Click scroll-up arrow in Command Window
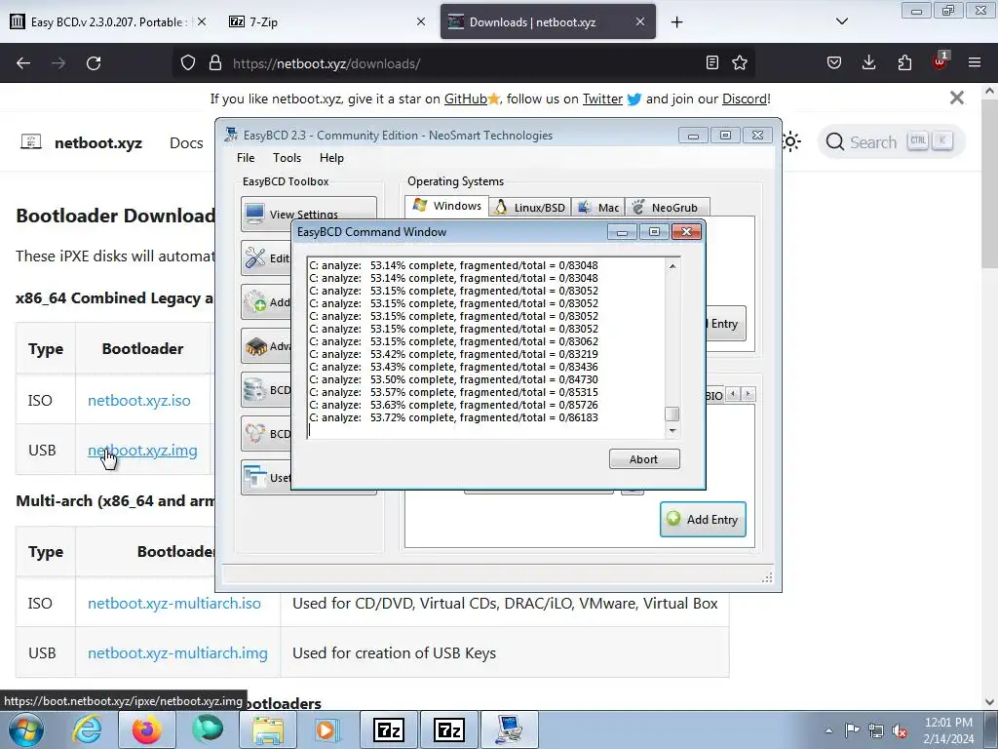The width and height of the screenshot is (998, 749). click(672, 265)
